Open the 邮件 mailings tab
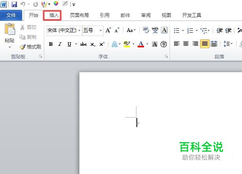Screen dimensions: 242x174 pyautogui.click(x=125, y=15)
